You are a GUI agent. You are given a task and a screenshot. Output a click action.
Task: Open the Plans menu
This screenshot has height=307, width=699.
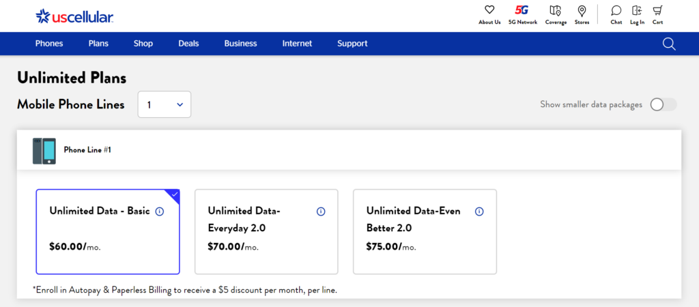point(98,44)
